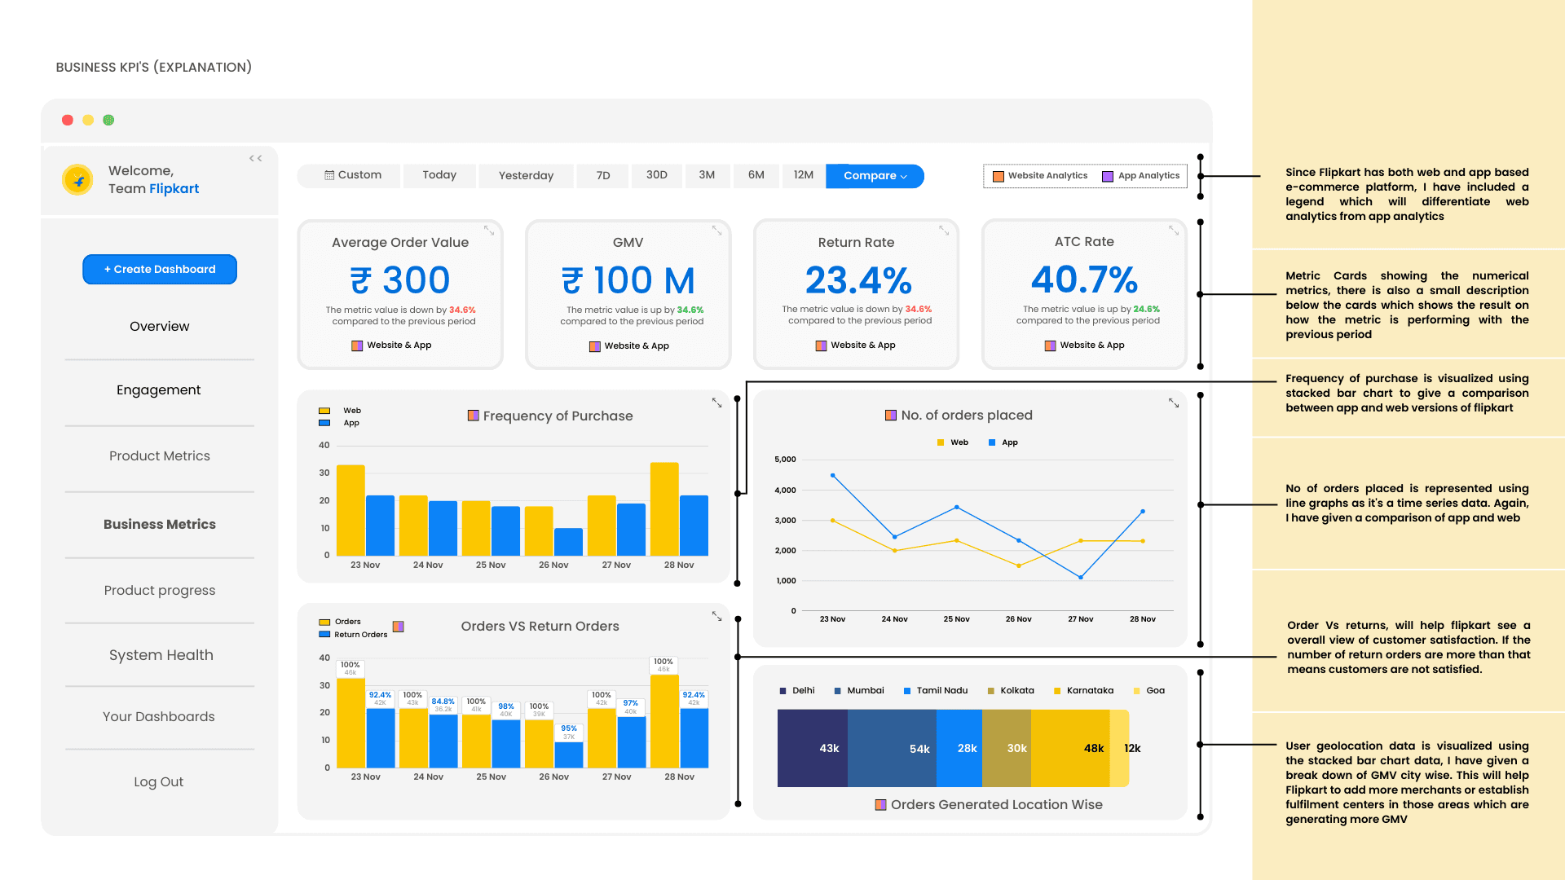Expand the GMV card
The image size is (1565, 880).
tap(717, 231)
